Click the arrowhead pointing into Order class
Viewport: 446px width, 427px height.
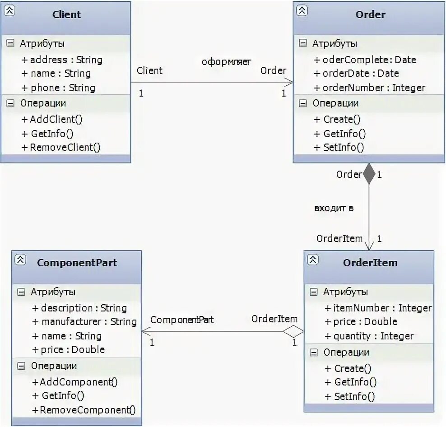point(289,82)
